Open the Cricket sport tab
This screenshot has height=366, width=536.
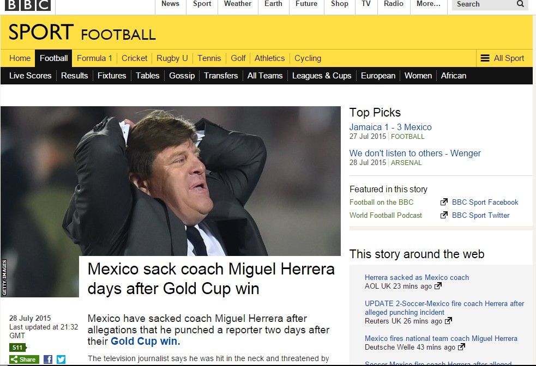(x=134, y=58)
